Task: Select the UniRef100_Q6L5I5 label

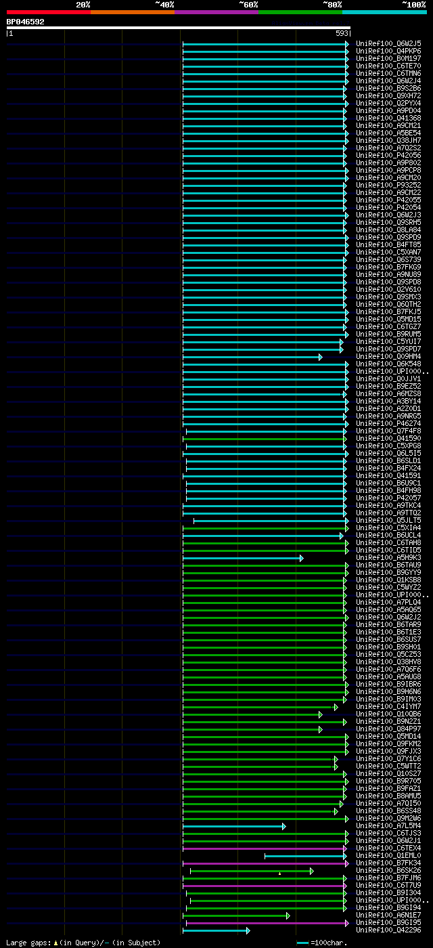Action: click(x=388, y=453)
